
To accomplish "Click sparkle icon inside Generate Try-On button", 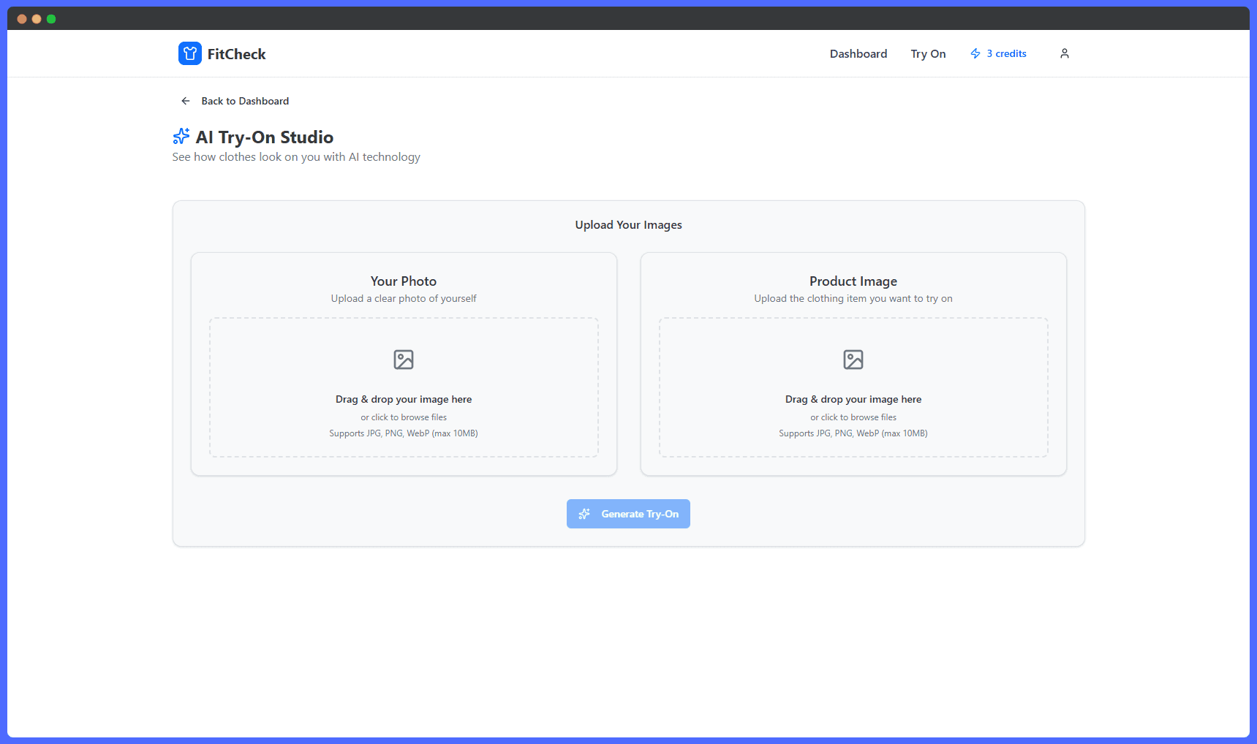I will pyautogui.click(x=584, y=514).
